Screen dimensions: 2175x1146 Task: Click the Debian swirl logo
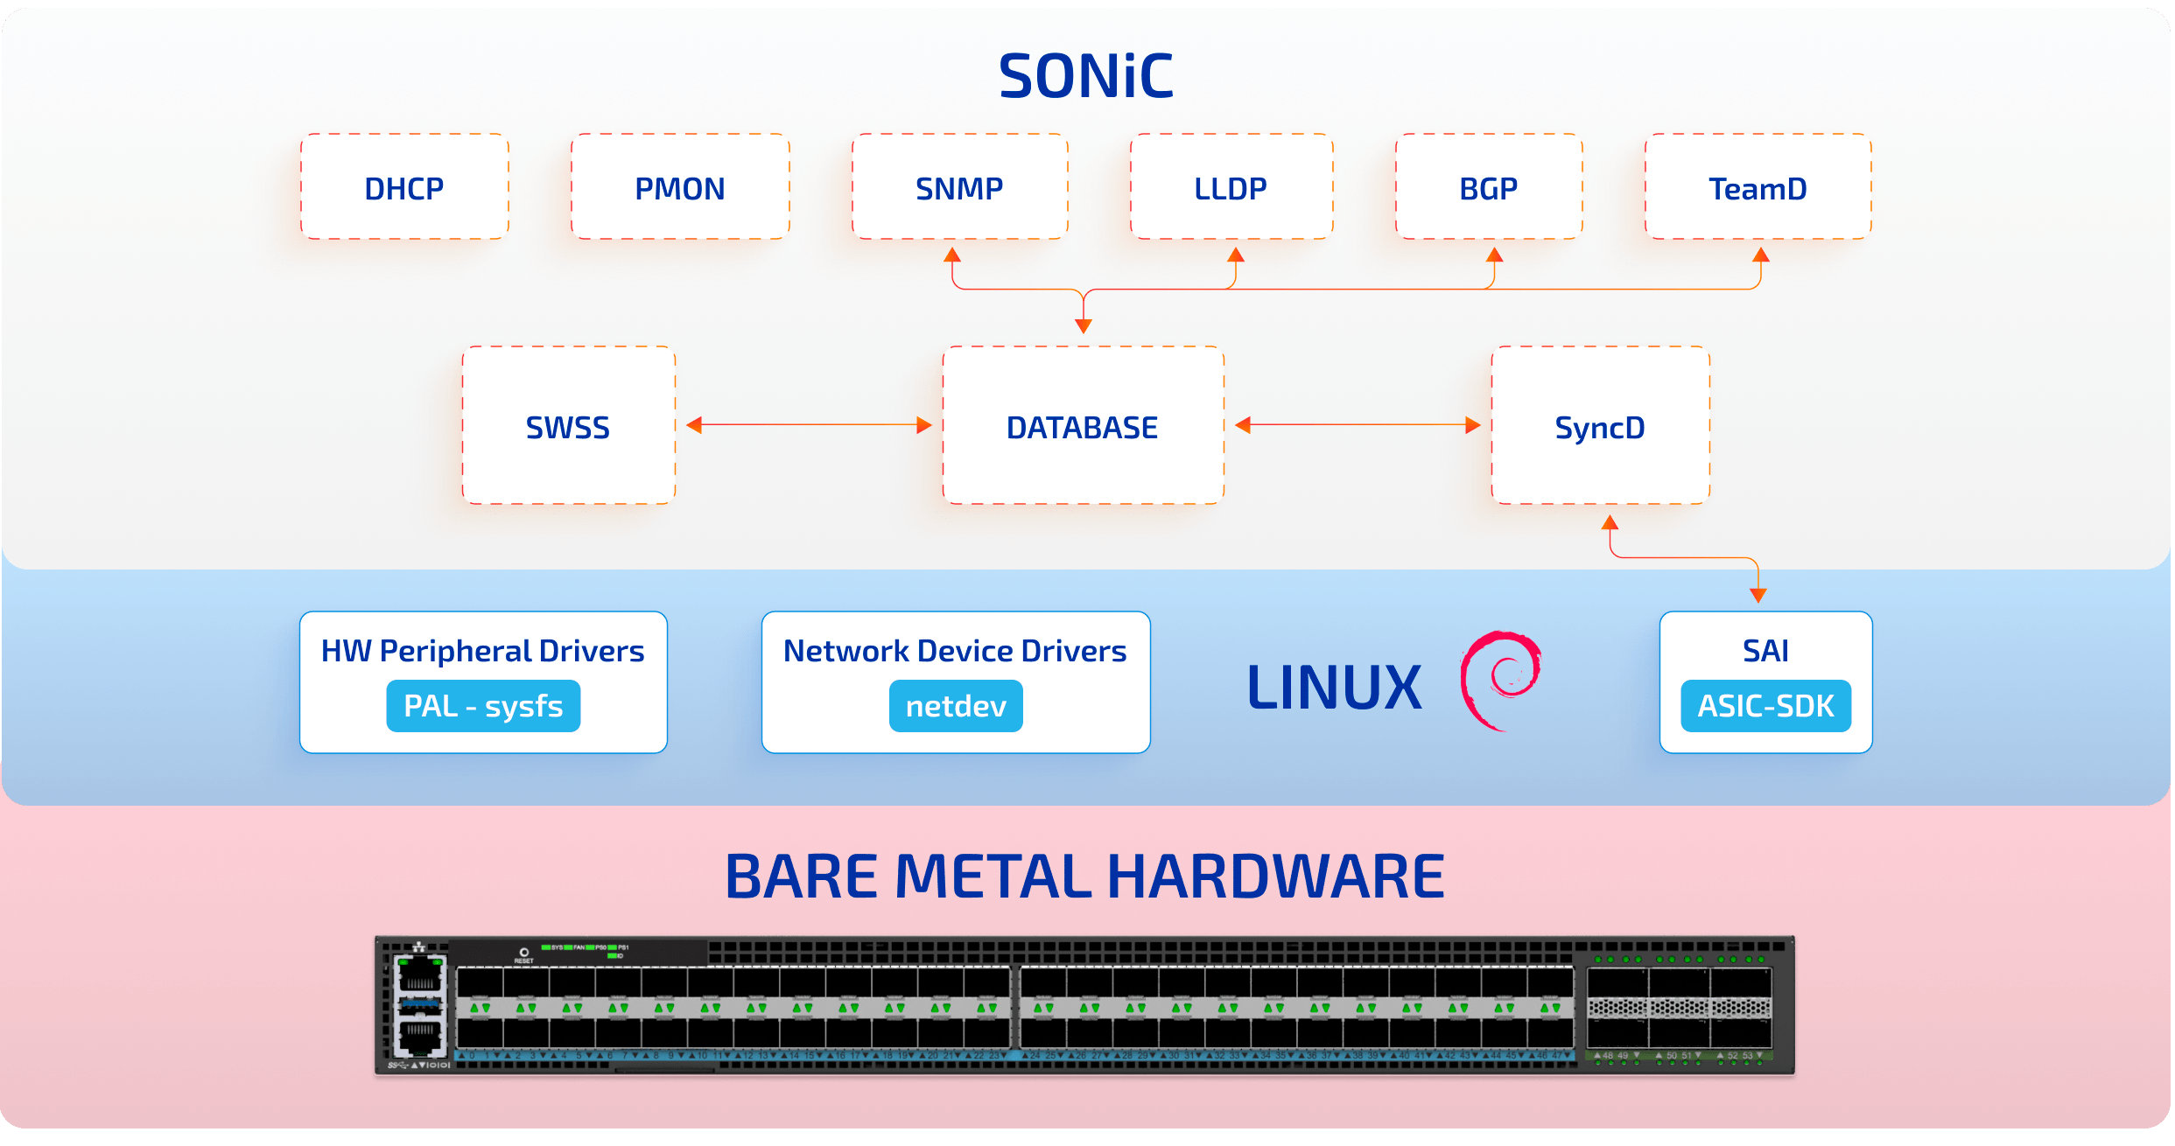click(x=1500, y=681)
